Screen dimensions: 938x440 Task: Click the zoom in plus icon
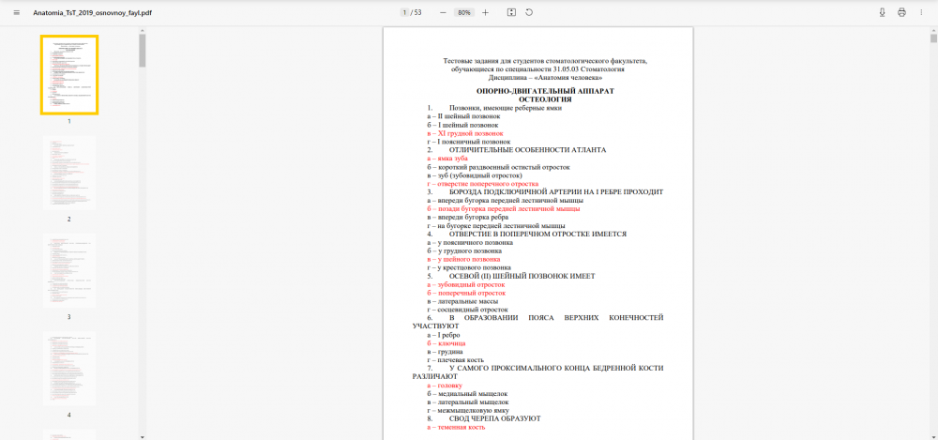485,12
